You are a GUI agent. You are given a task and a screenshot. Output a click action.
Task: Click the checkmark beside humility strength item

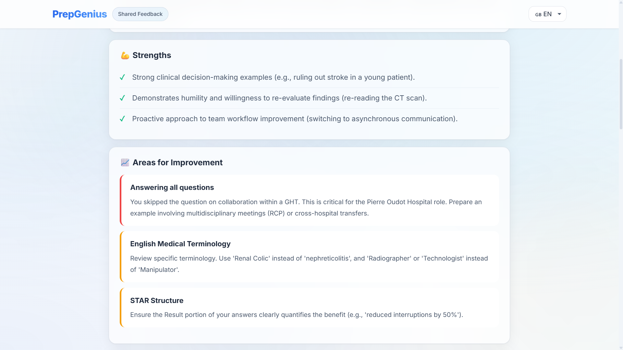coord(122,98)
